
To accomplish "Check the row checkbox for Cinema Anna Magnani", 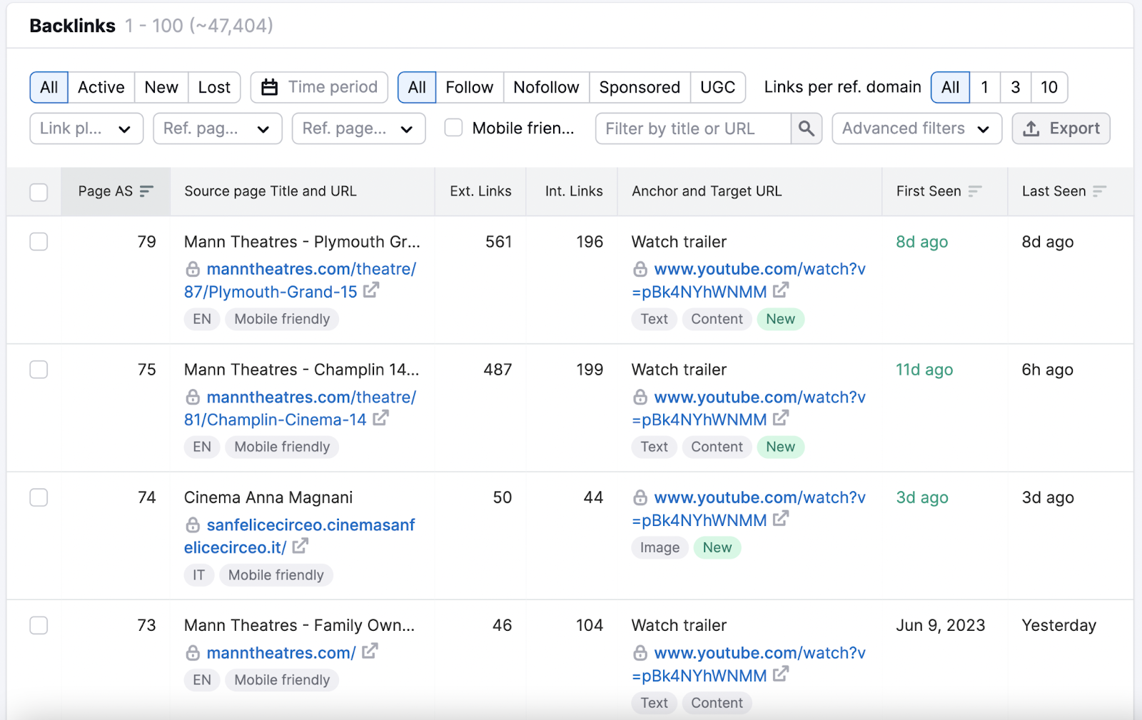I will click(x=39, y=497).
